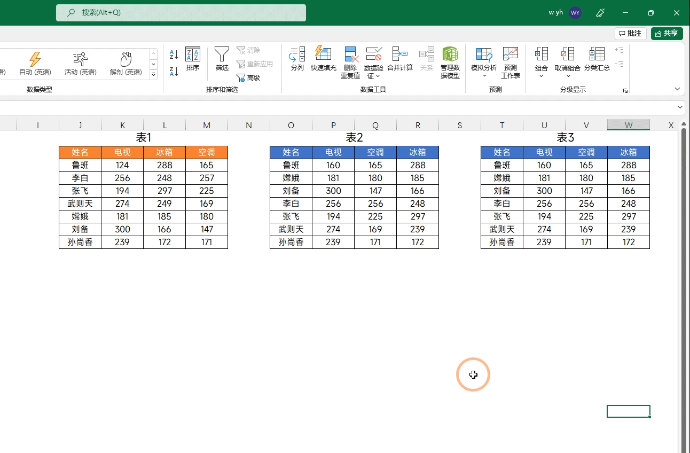The height and width of the screenshot is (453, 690).
Task: Expand Data Validation dropdown arrow
Action: tap(378, 76)
